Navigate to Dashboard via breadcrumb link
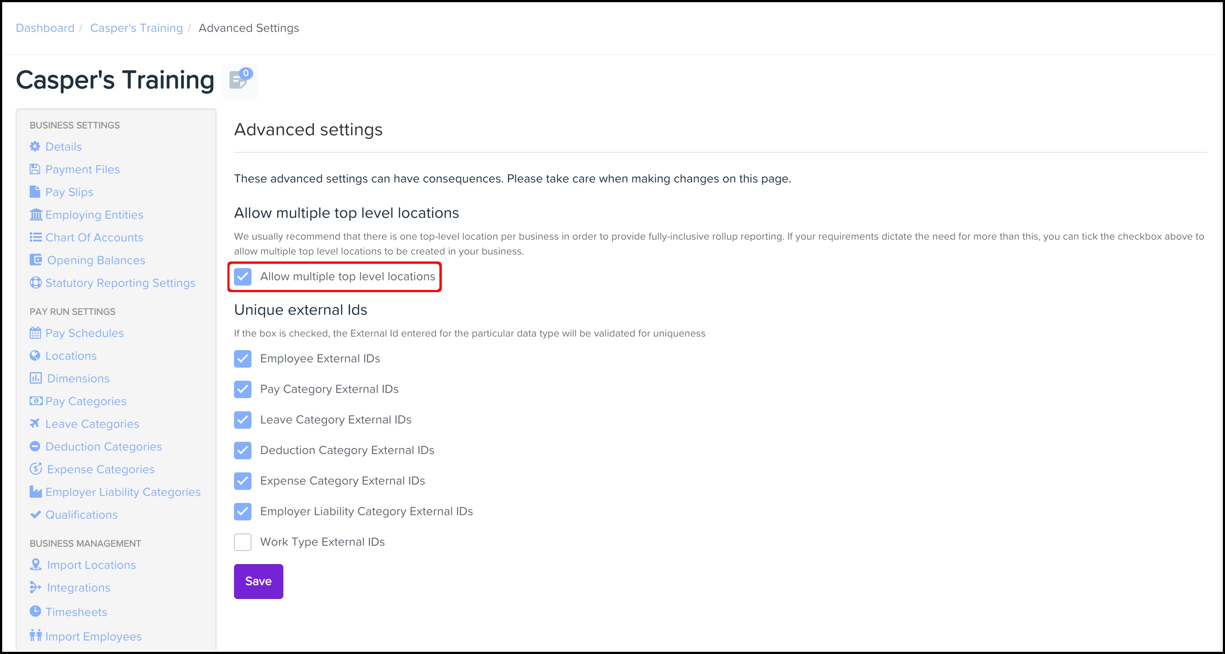Viewport: 1225px width, 654px height. (45, 28)
